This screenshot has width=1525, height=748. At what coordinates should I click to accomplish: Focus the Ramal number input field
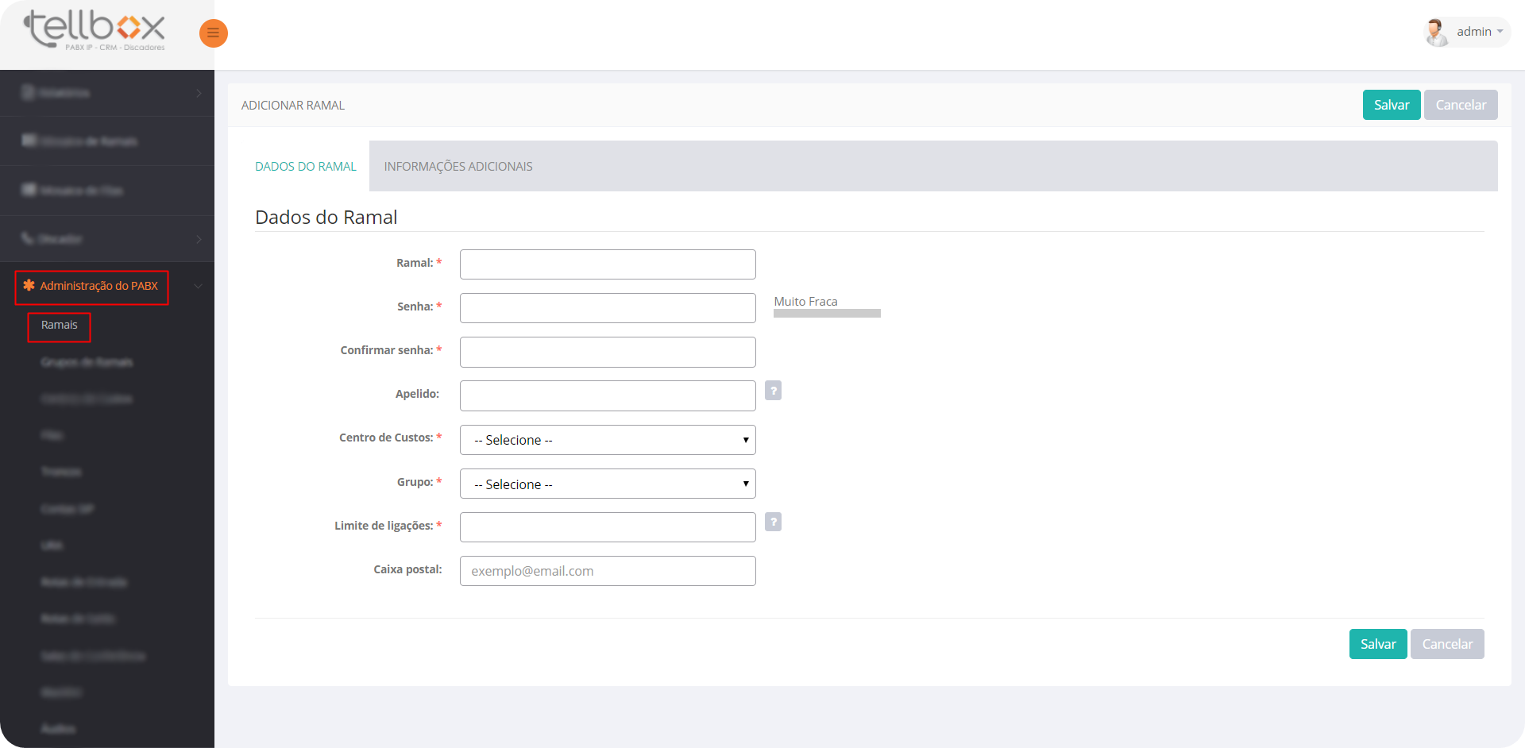tap(608, 264)
